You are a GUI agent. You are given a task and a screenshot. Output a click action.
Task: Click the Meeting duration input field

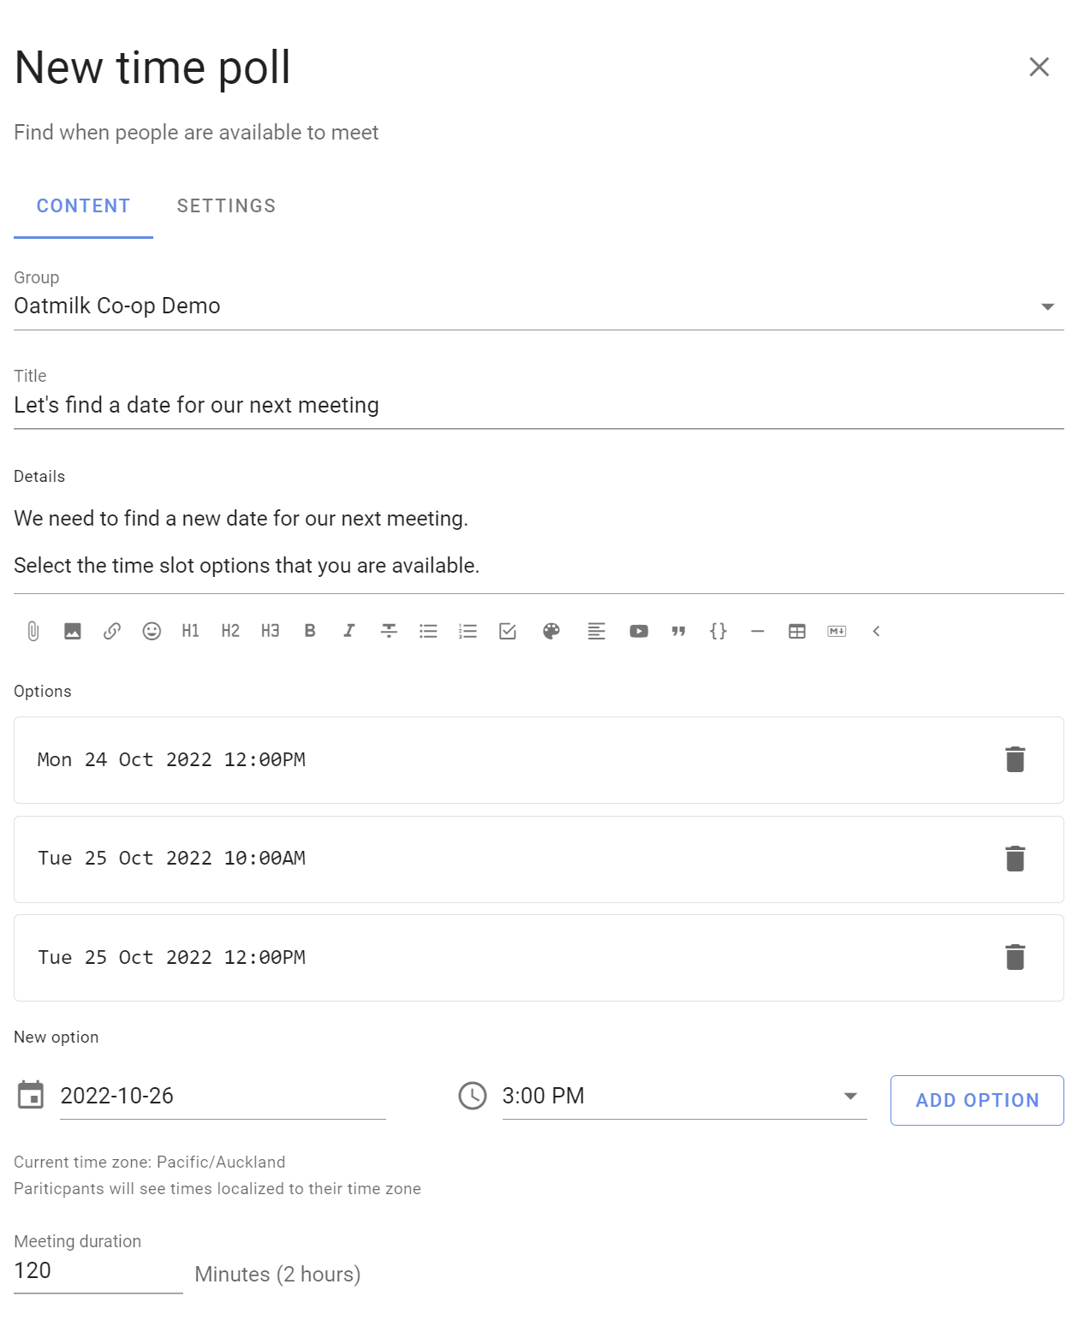coord(98,1271)
